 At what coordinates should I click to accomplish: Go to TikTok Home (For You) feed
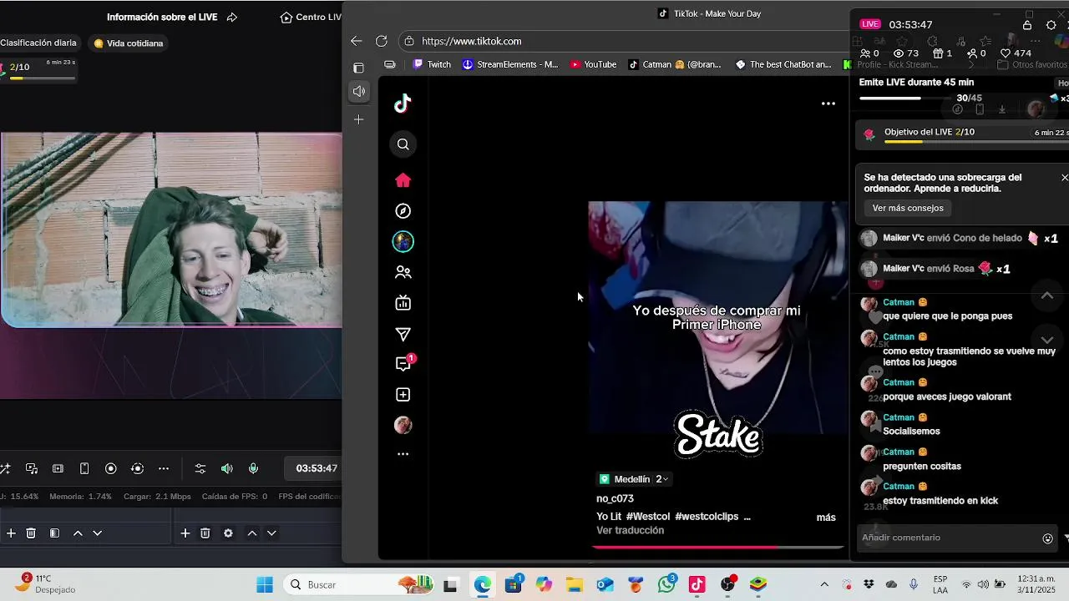pos(403,180)
